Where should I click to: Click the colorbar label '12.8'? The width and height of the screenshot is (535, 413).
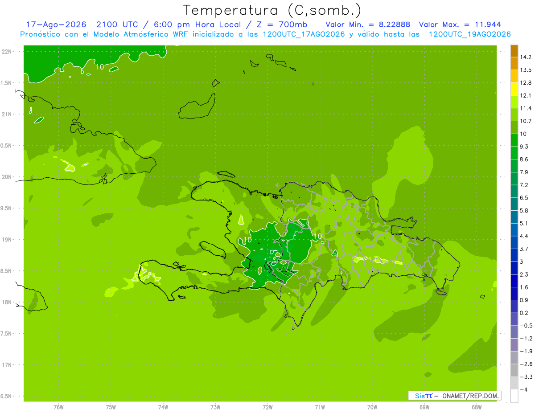click(x=526, y=83)
